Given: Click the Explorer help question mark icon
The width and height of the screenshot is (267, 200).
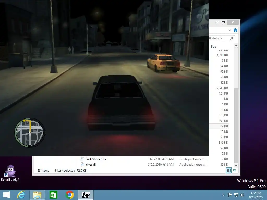Looking at the screenshot, I should 235,30.
